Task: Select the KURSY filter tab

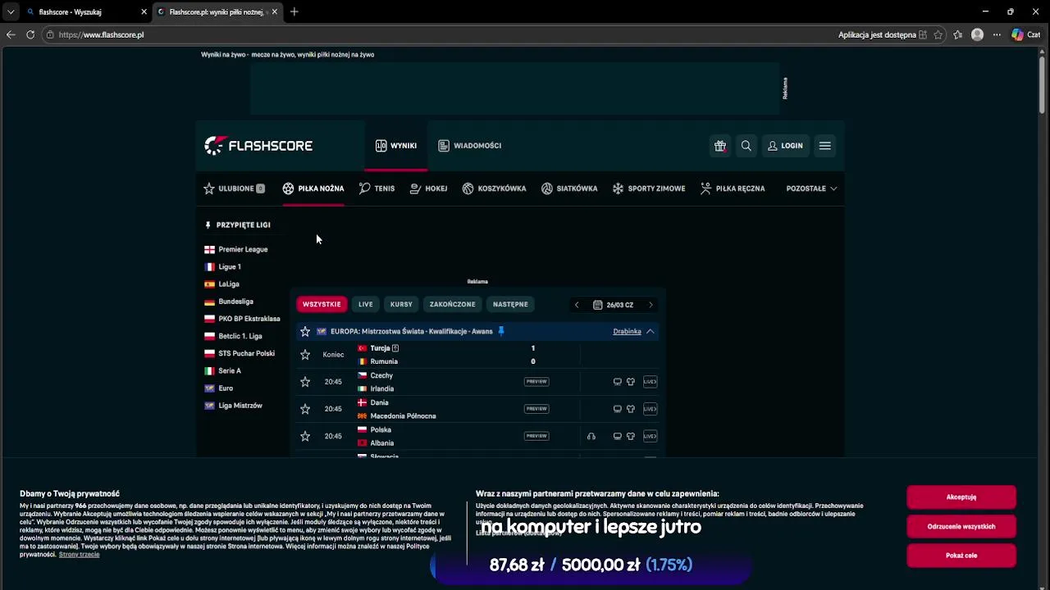Action: [401, 304]
